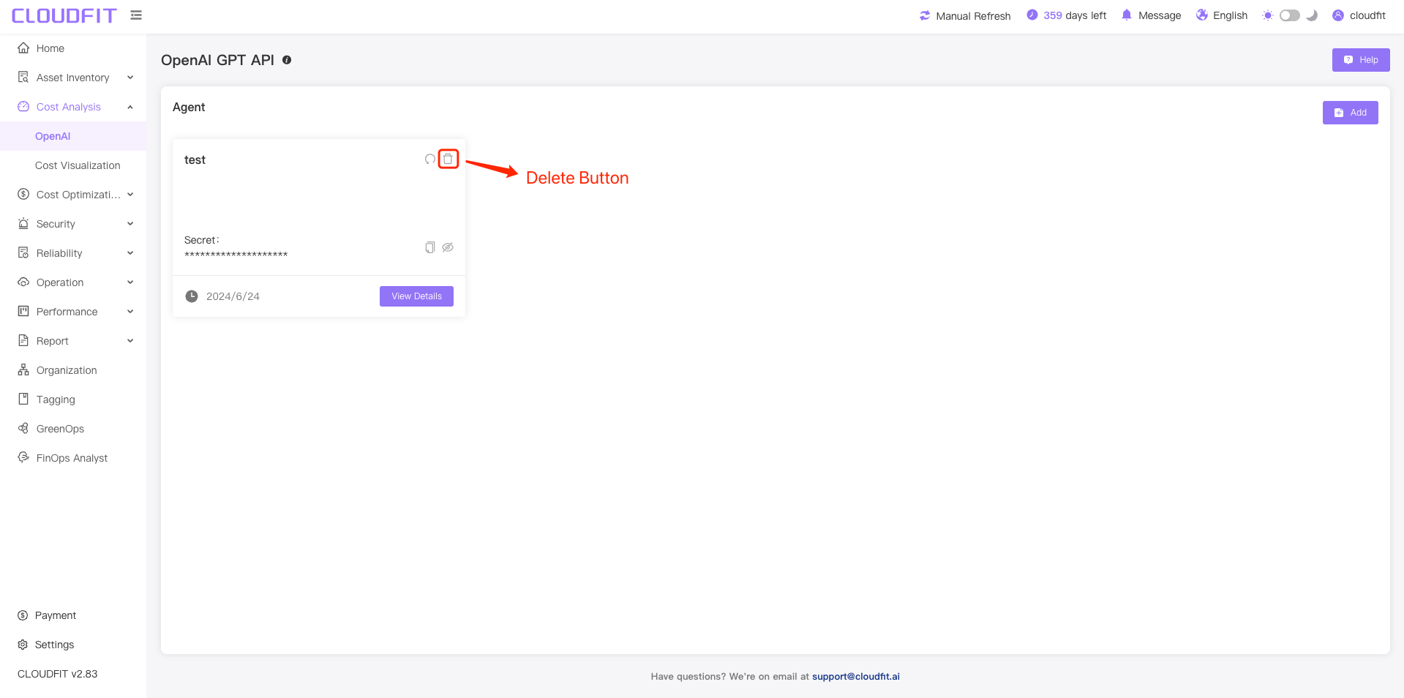Click the FinOps Analyst icon
The image size is (1404, 698).
tap(23, 457)
